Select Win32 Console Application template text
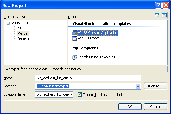Image resolution: width=171 pixels, height=114 pixels. 98,33
